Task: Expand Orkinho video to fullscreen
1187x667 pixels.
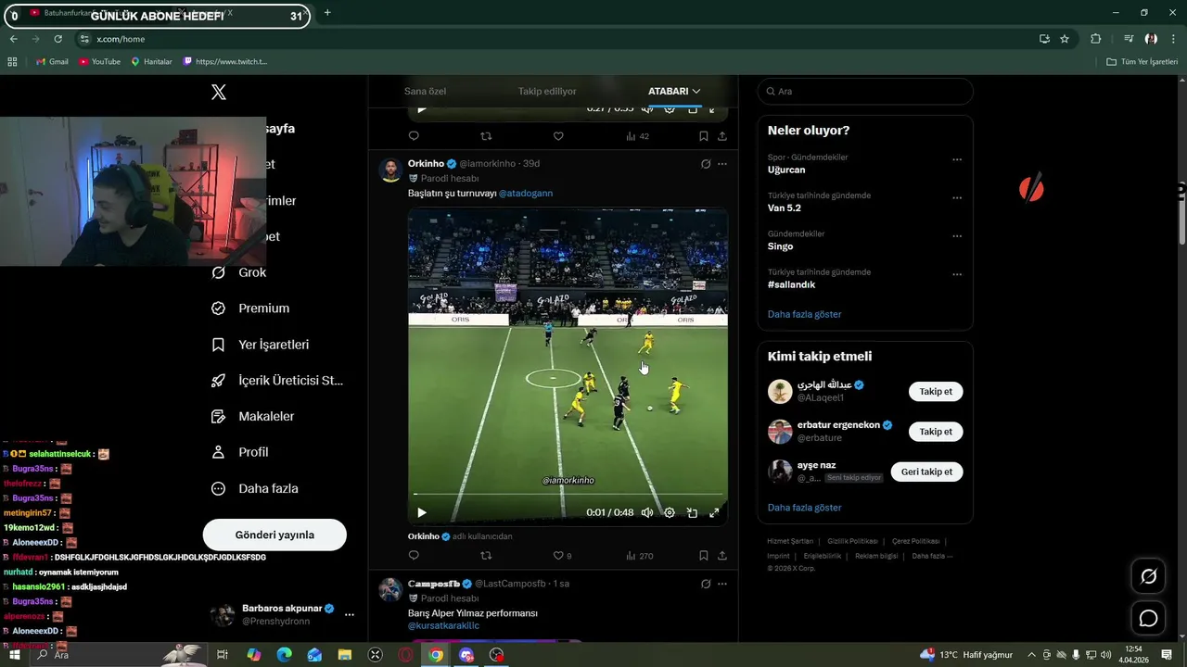Action: tap(714, 512)
